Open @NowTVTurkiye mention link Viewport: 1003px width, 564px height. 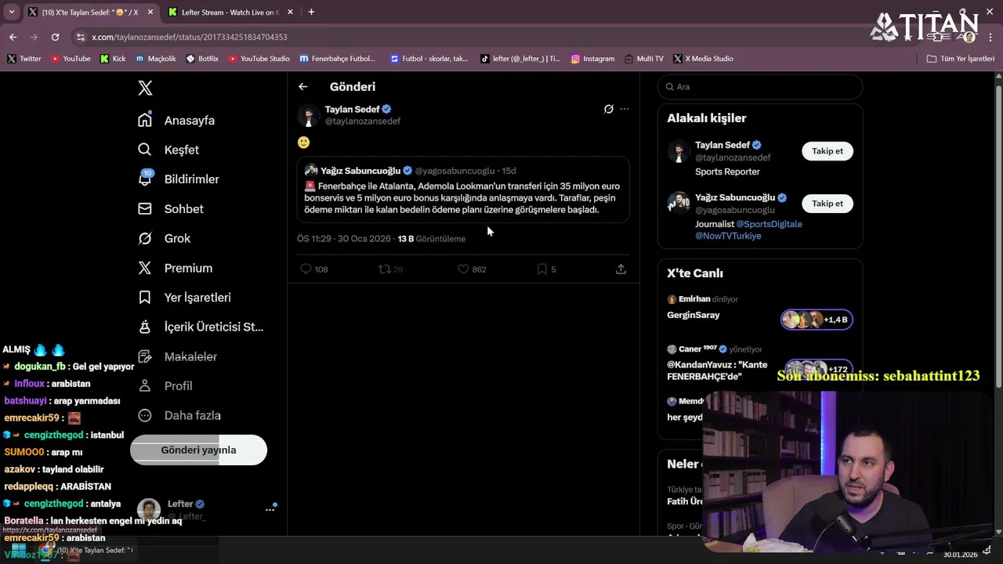pyautogui.click(x=728, y=236)
